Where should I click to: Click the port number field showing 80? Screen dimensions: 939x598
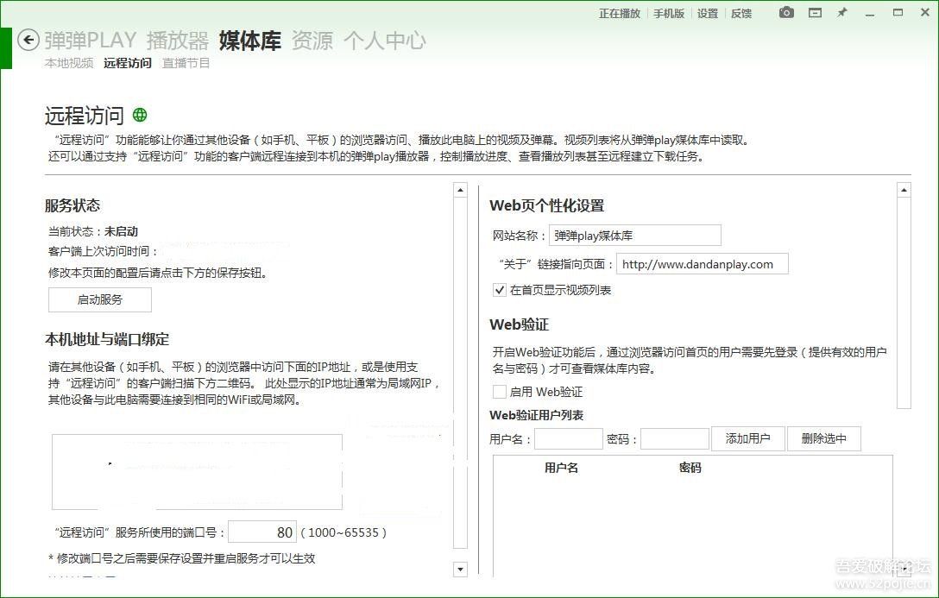point(262,532)
